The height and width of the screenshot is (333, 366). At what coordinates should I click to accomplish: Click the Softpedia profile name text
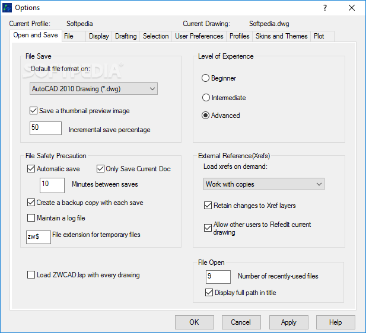pyautogui.click(x=79, y=24)
